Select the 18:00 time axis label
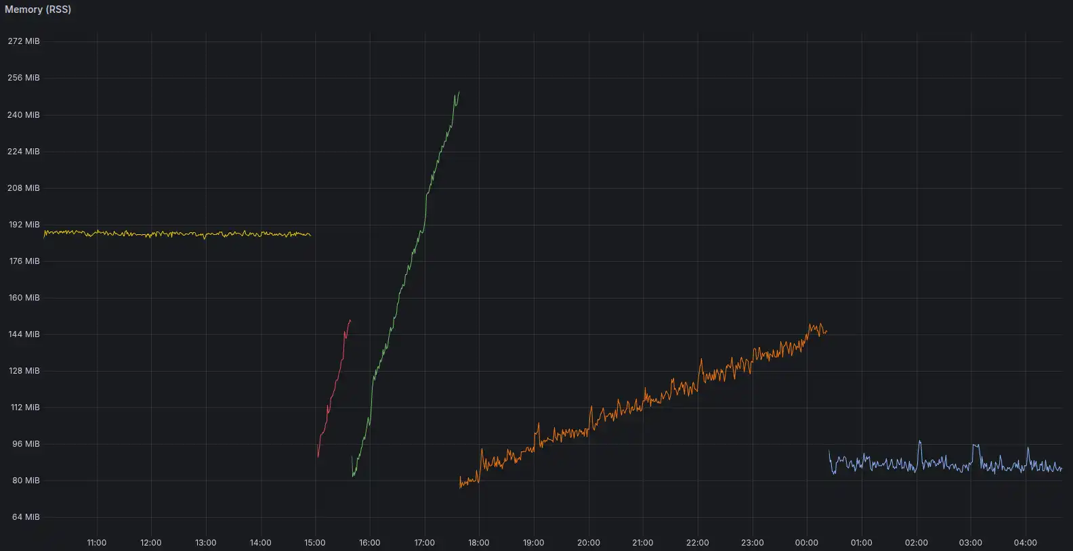This screenshot has height=551, width=1073. point(479,543)
